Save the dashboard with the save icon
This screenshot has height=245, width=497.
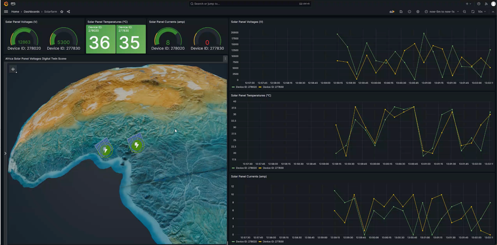[x=401, y=12]
